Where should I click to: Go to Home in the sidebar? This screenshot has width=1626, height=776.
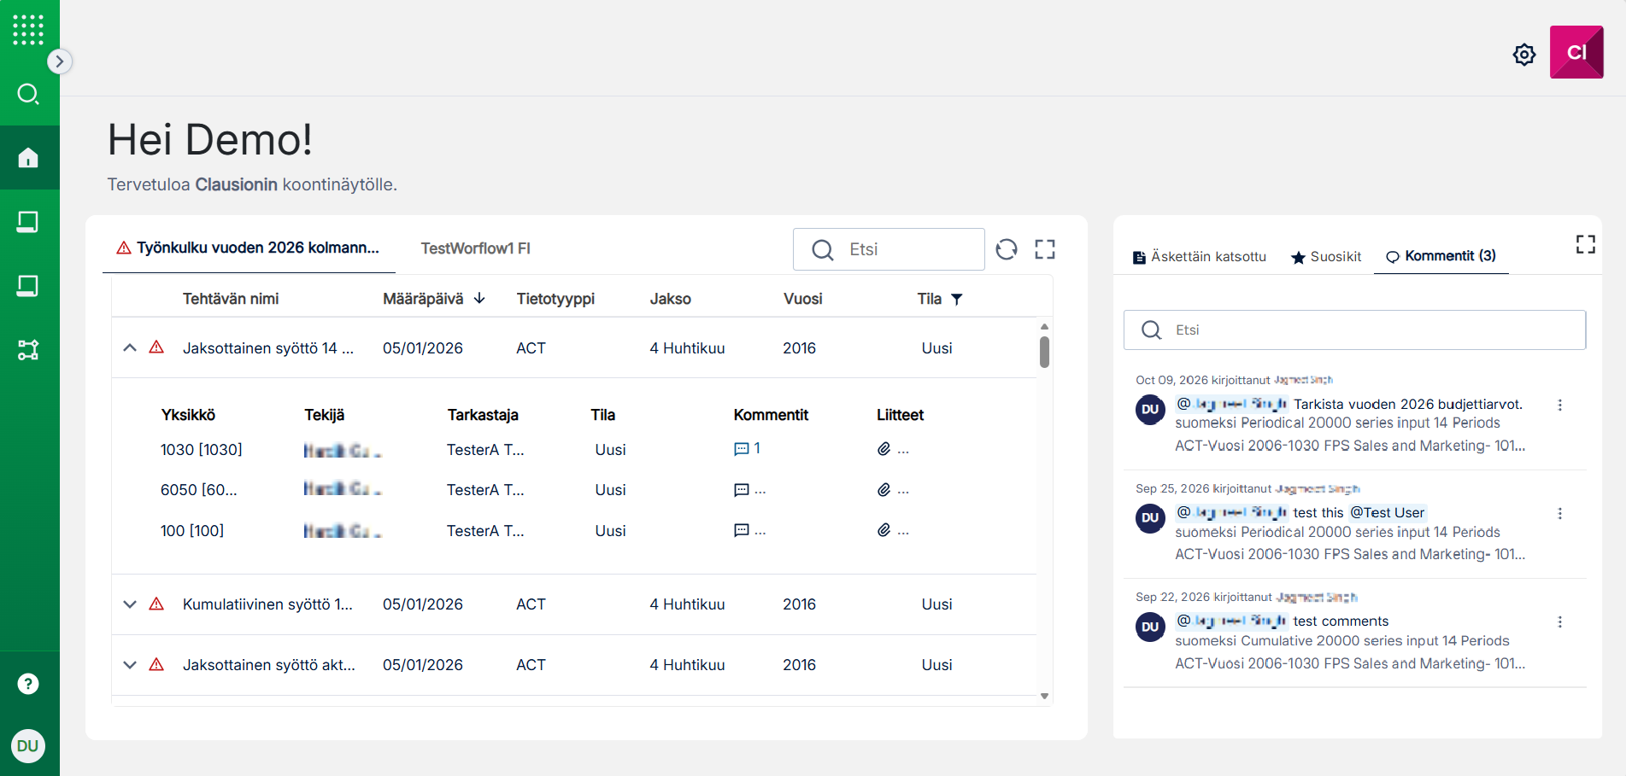[x=28, y=158]
